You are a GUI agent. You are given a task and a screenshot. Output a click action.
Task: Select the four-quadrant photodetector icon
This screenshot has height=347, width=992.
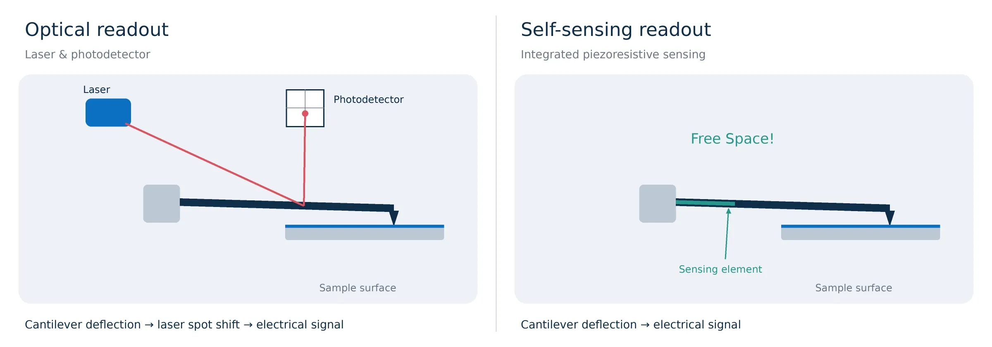coord(305,108)
